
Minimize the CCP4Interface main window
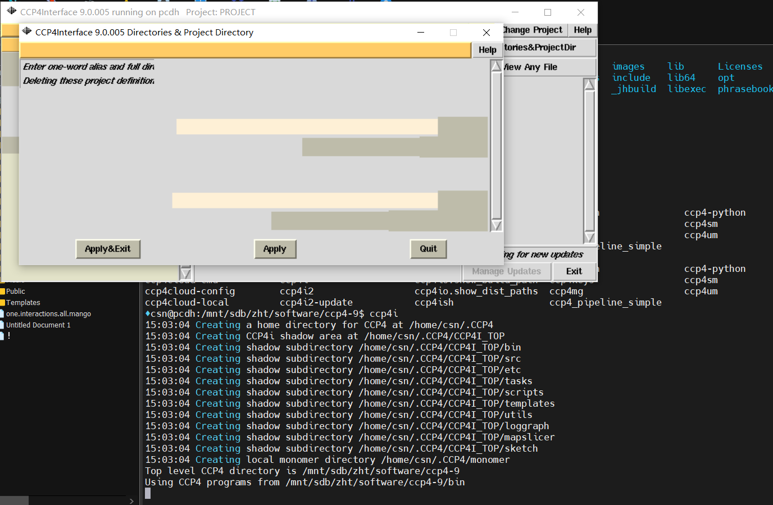click(x=515, y=12)
